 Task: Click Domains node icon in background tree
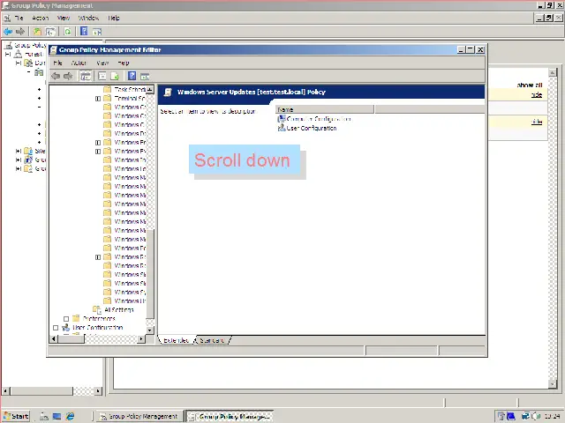click(x=28, y=63)
